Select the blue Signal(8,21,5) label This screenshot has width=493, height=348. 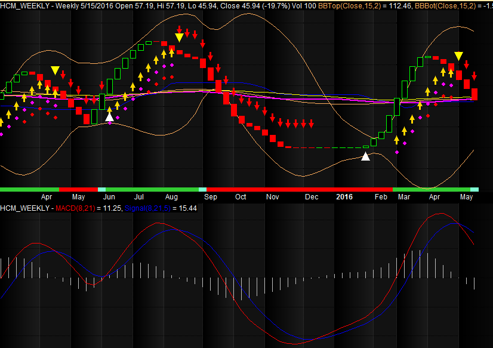point(147,208)
